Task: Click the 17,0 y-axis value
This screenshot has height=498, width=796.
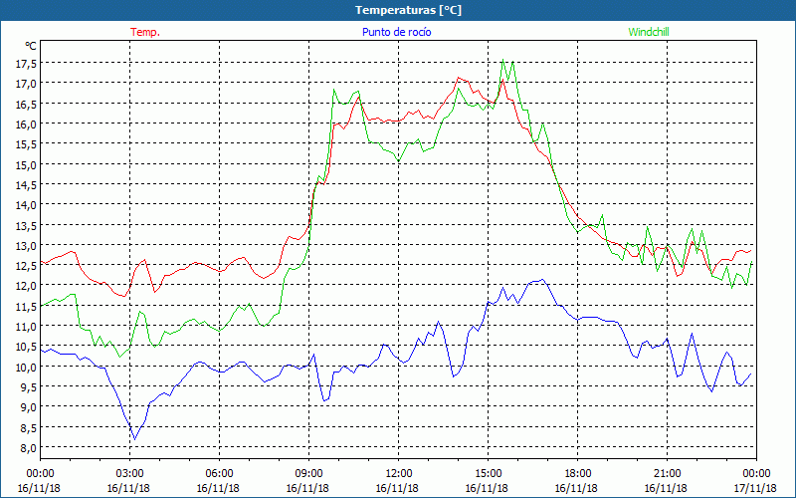Action: (x=26, y=84)
